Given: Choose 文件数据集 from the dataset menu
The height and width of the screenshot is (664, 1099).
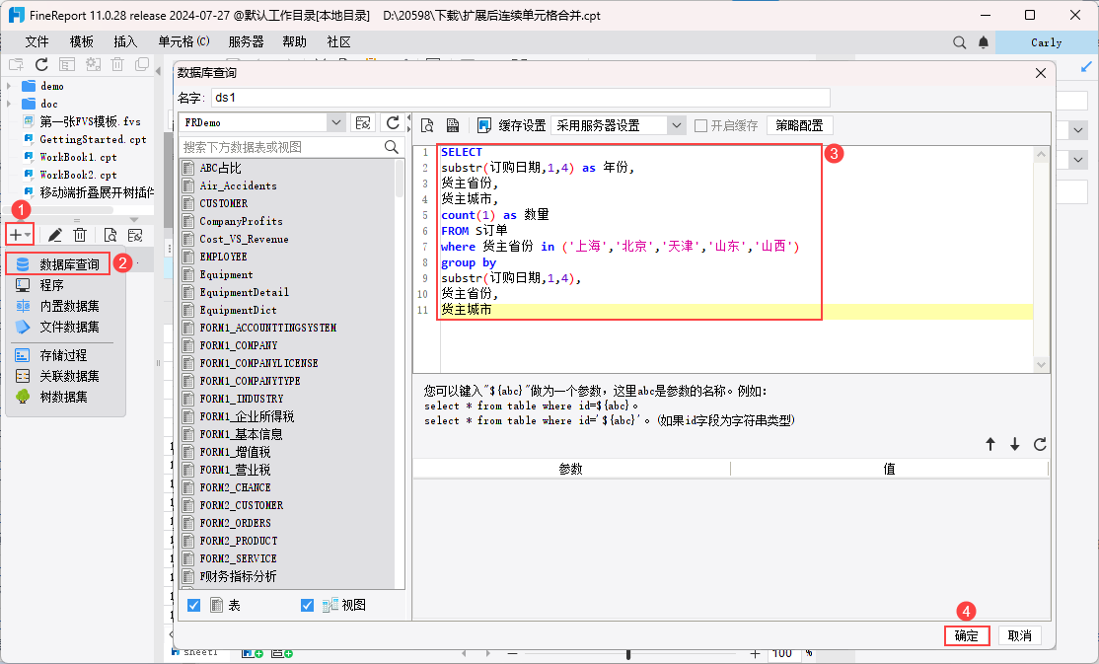Looking at the screenshot, I should (69, 327).
